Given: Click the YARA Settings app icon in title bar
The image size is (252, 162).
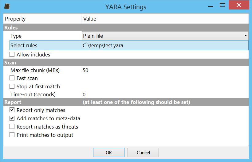Looking at the screenshot, I should tap(7, 6).
